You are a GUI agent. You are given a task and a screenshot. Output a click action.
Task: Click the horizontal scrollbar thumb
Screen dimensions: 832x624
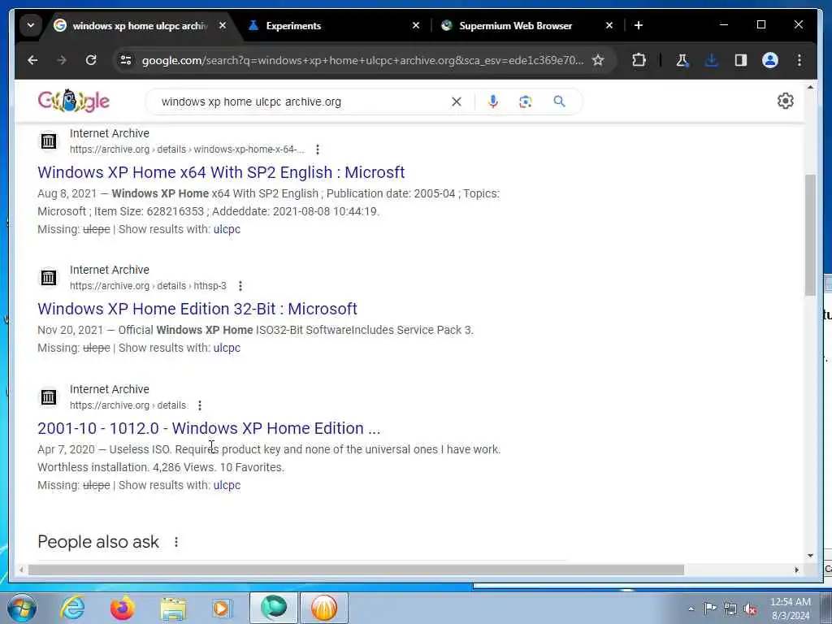356,570
